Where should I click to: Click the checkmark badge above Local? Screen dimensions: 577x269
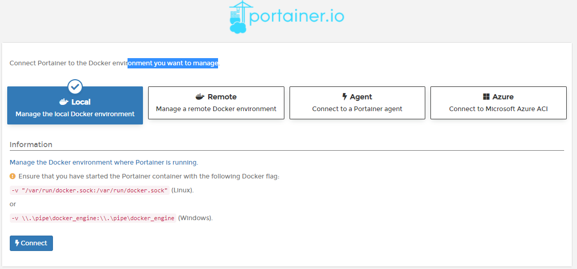[75, 86]
